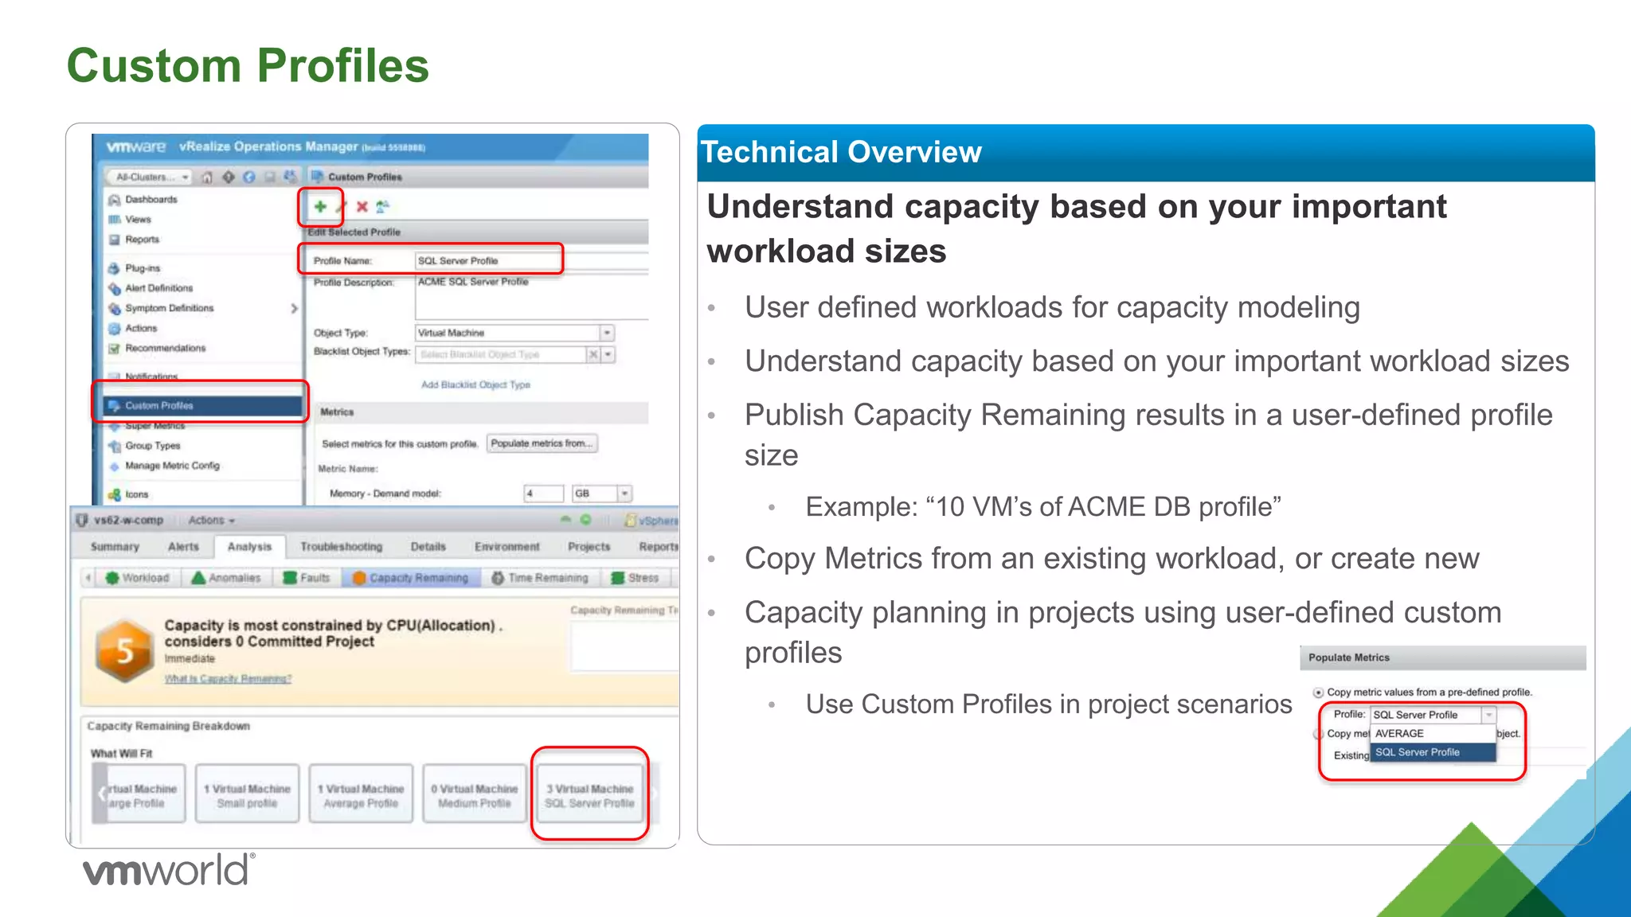Open the Capacity Remaining badge tab
Viewport: 1631px width, 917px height.
click(411, 578)
